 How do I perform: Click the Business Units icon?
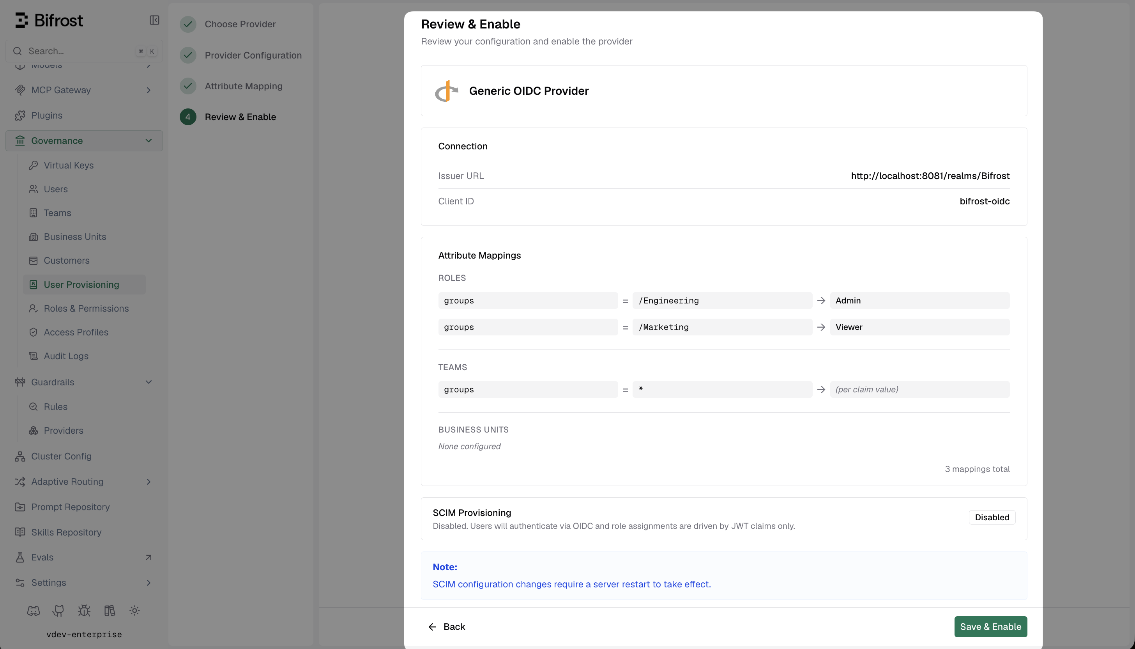click(x=34, y=237)
